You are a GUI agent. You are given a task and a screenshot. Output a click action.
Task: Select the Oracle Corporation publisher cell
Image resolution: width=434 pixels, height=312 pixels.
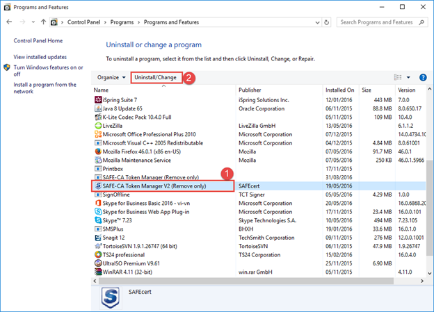pos(262,108)
